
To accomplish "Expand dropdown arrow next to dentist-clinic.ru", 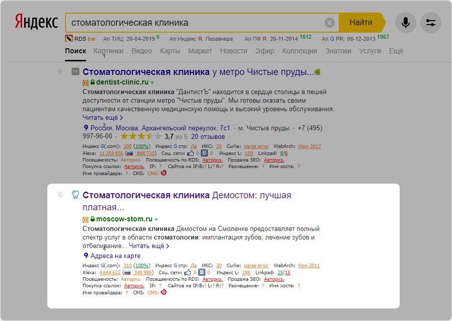I will [x=152, y=83].
